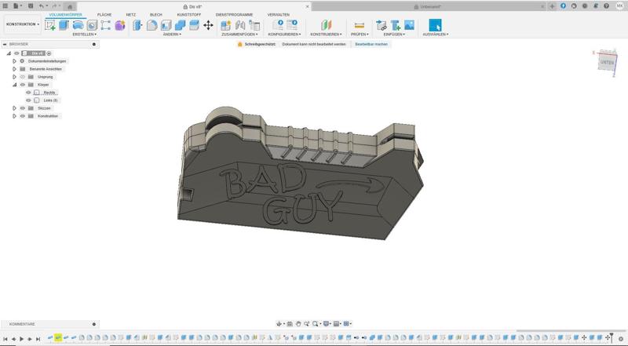Click the Bearbeitbar machen link
Viewport: 628px width, 346px height.
click(x=371, y=45)
